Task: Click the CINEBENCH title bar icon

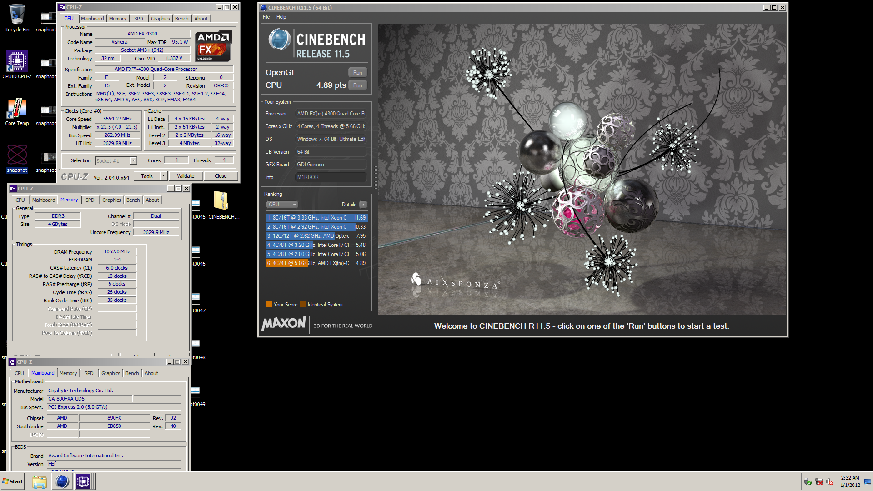Action: [x=263, y=8]
